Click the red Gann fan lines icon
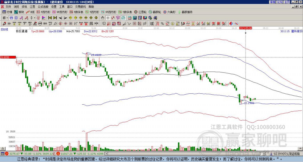This screenshot has height=162, width=303. point(109,24)
